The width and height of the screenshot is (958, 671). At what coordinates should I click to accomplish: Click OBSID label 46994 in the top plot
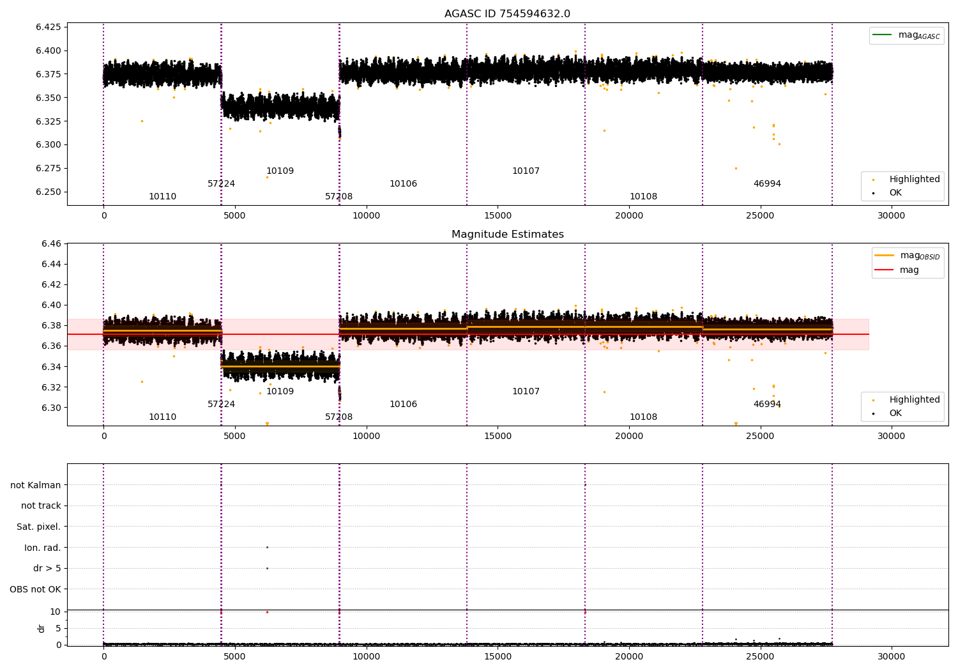click(x=767, y=184)
